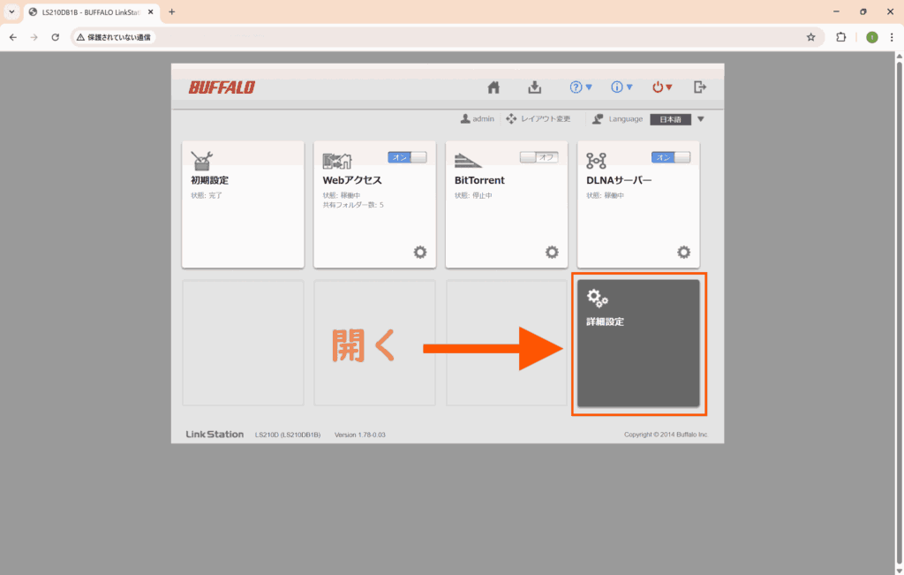Viewport: 904px width, 575px height.
Task: Click the 保護されていない通信 security warning
Action: [x=114, y=37]
